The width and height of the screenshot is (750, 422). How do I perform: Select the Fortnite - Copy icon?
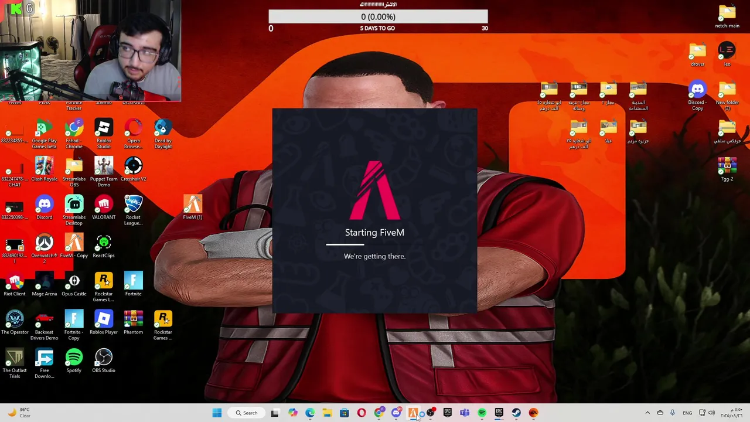click(x=74, y=325)
